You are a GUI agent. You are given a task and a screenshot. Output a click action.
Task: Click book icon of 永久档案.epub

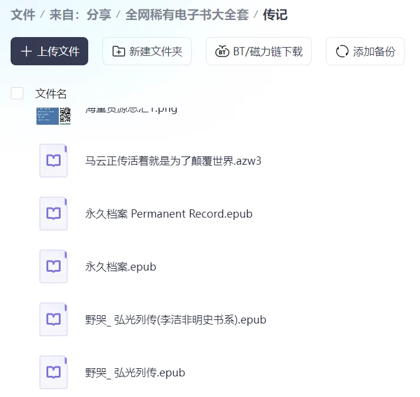tap(54, 266)
